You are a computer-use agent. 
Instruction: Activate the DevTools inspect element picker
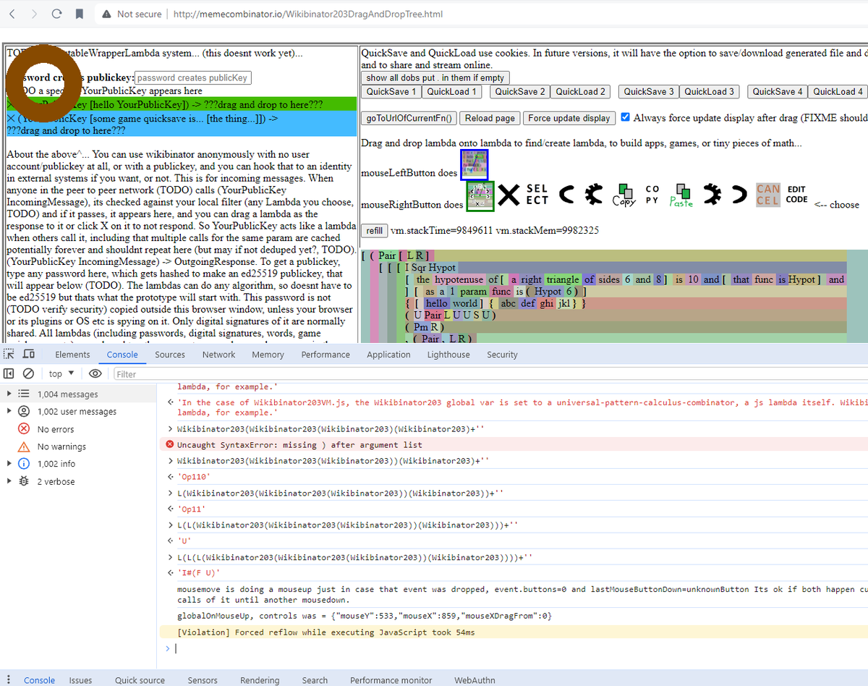[9, 354]
